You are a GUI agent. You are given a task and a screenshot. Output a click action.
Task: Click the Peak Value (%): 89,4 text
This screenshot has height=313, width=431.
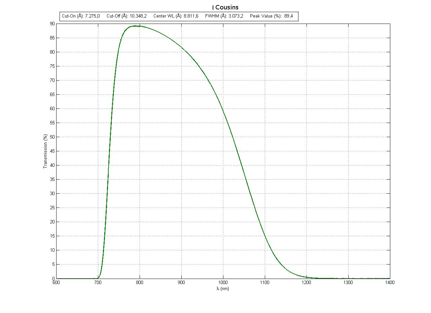click(271, 16)
